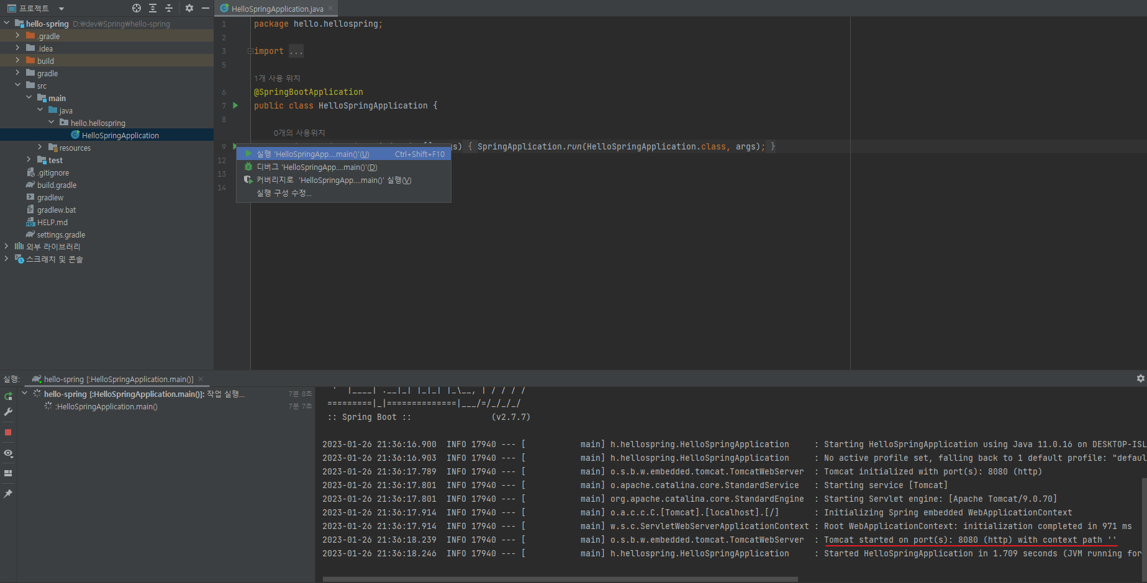Expand the gradle folder chevron

17,73
